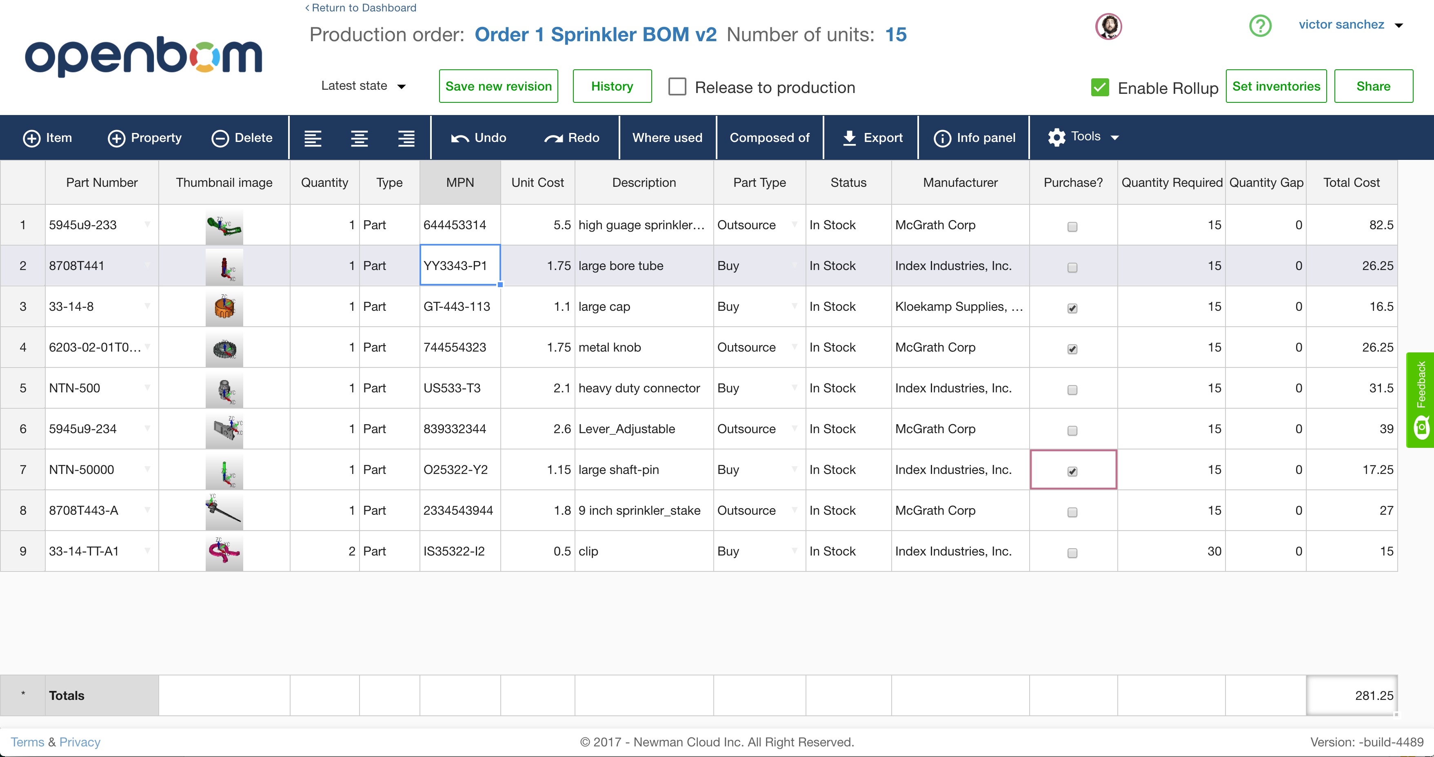Click the user avatar picture
This screenshot has width=1434, height=757.
pos(1108,26)
